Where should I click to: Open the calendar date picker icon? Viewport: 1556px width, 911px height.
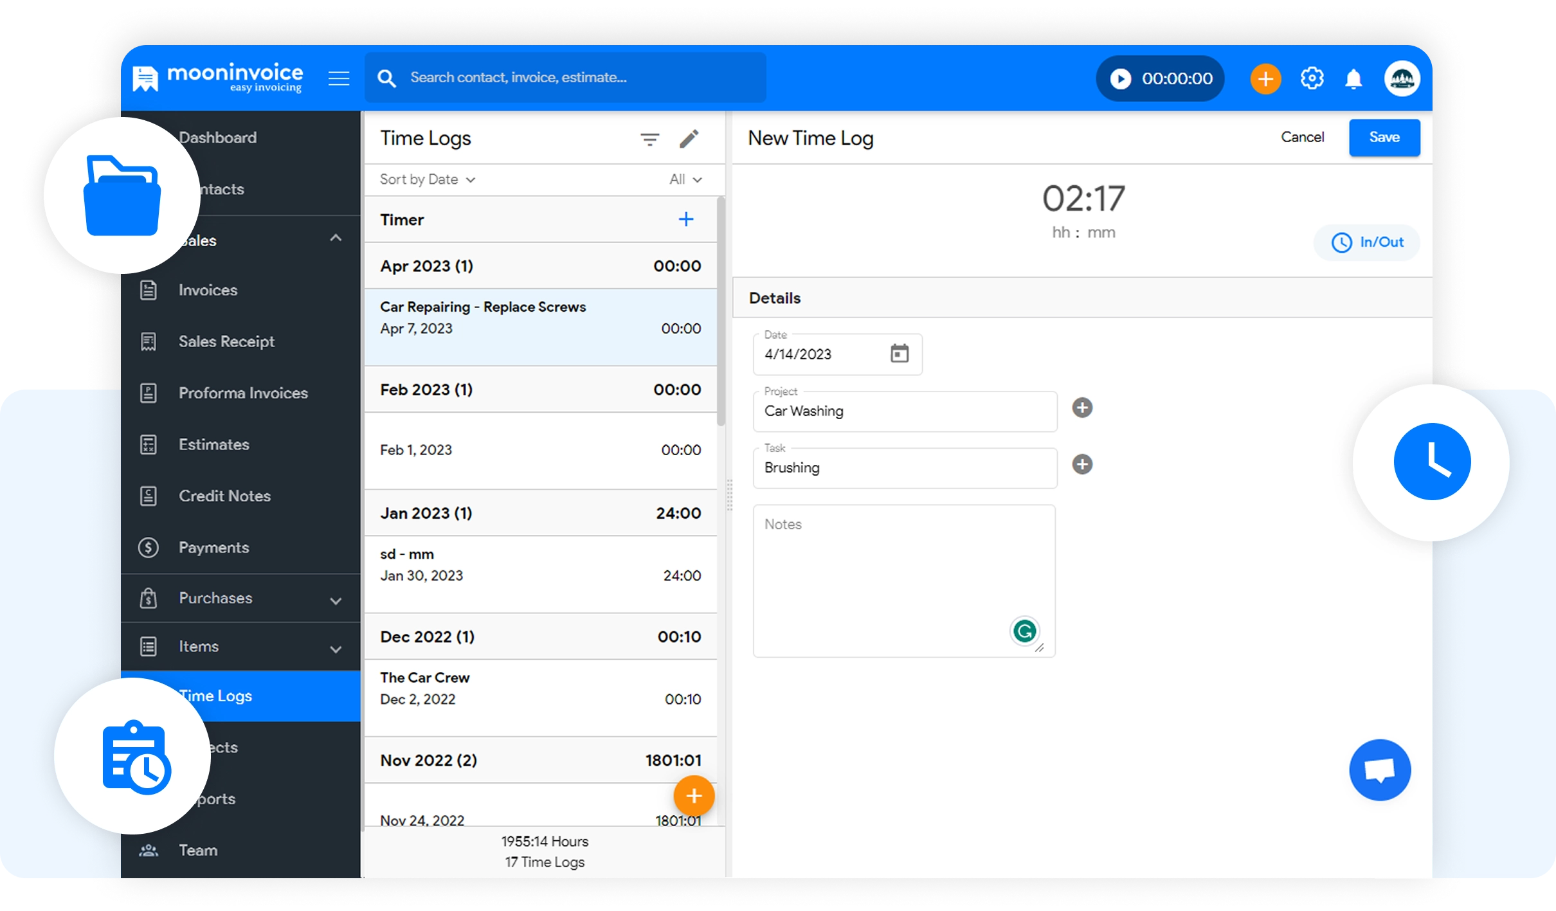[x=899, y=354]
